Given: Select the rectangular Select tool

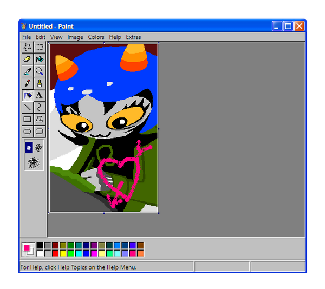Looking at the screenshot, I should 40,48.
